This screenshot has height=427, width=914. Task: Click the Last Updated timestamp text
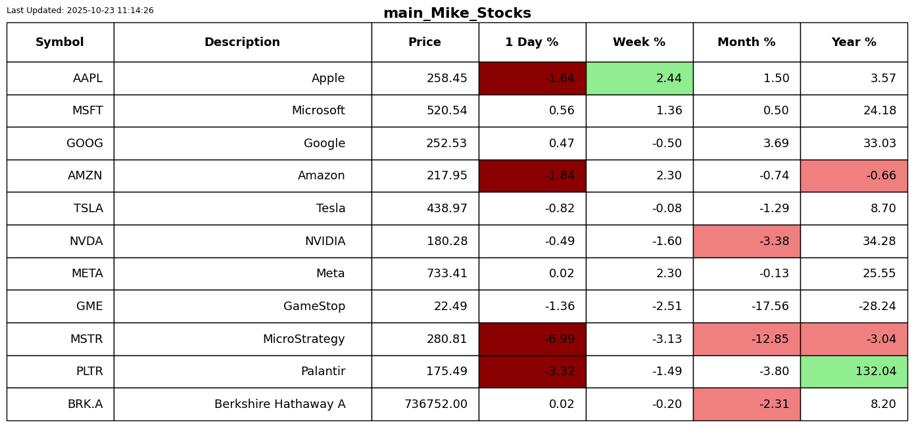80,11
